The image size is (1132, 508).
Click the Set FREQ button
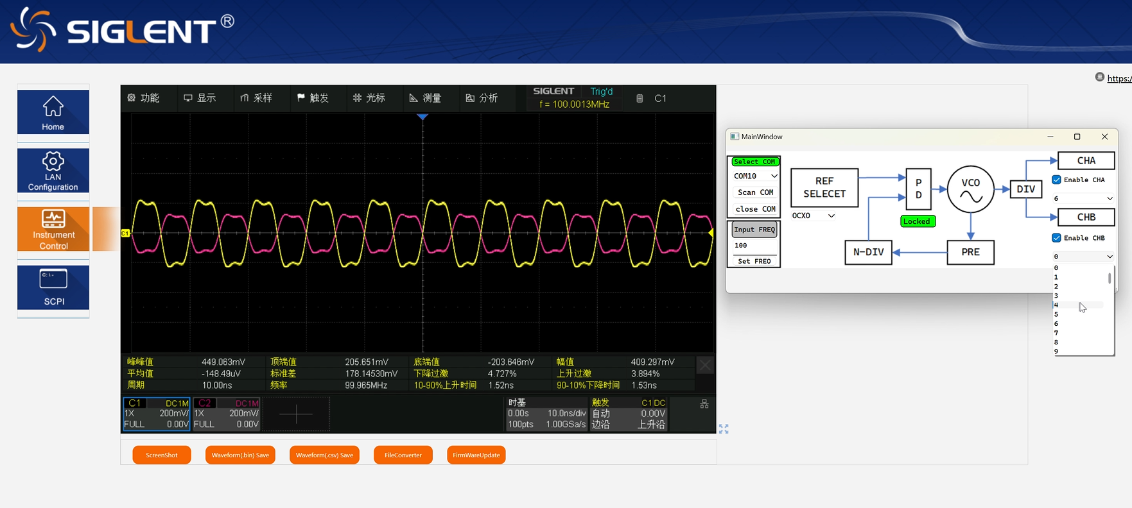coord(754,261)
